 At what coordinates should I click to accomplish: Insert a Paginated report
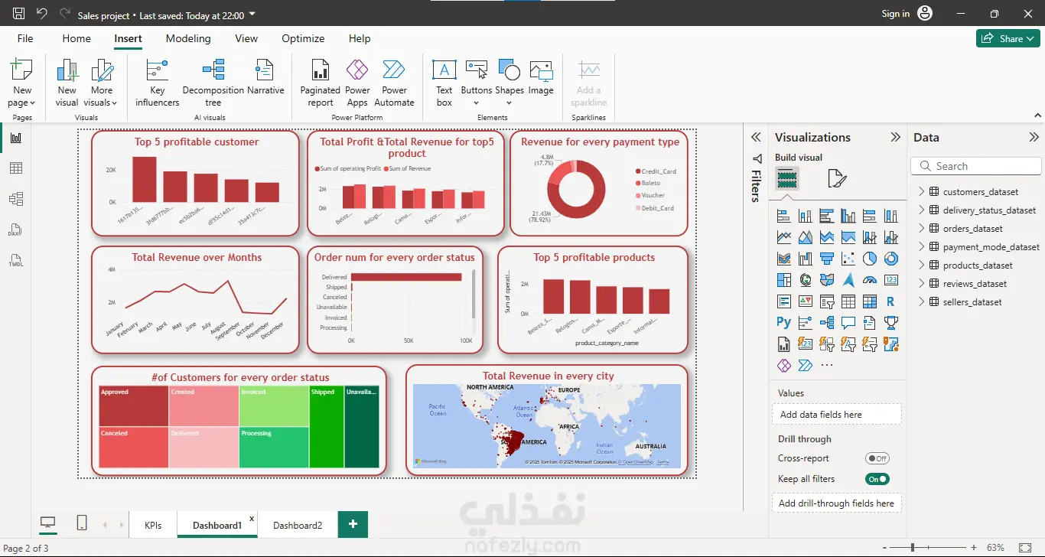coord(320,83)
